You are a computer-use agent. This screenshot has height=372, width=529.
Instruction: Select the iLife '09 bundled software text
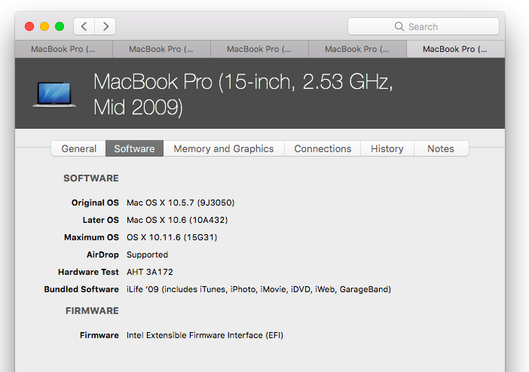(258, 289)
